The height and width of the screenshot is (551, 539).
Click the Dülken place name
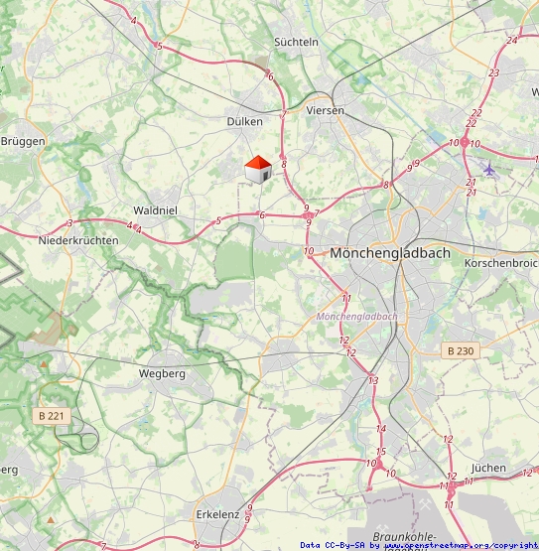point(244,121)
